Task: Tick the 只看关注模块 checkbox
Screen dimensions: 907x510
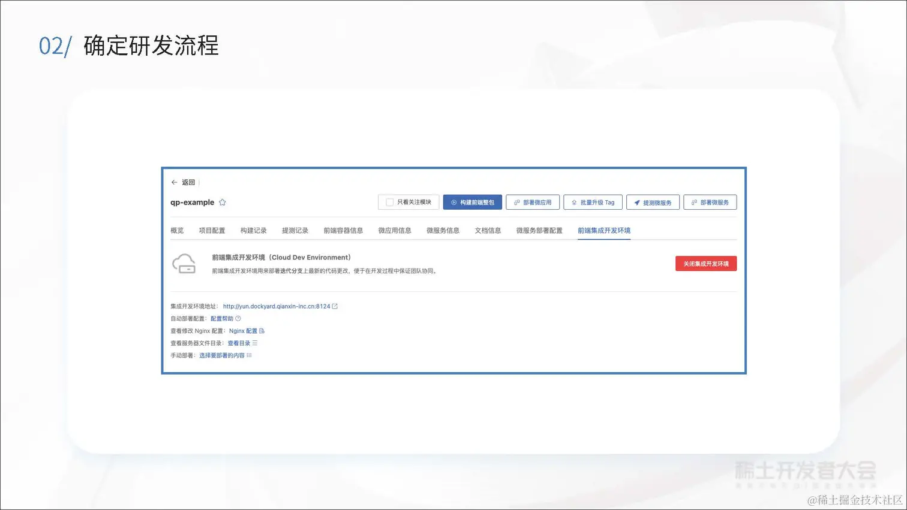Action: [389, 203]
